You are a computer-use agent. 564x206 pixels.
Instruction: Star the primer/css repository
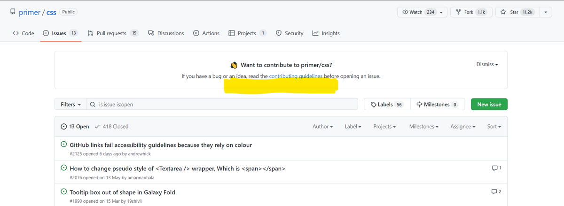click(517, 12)
